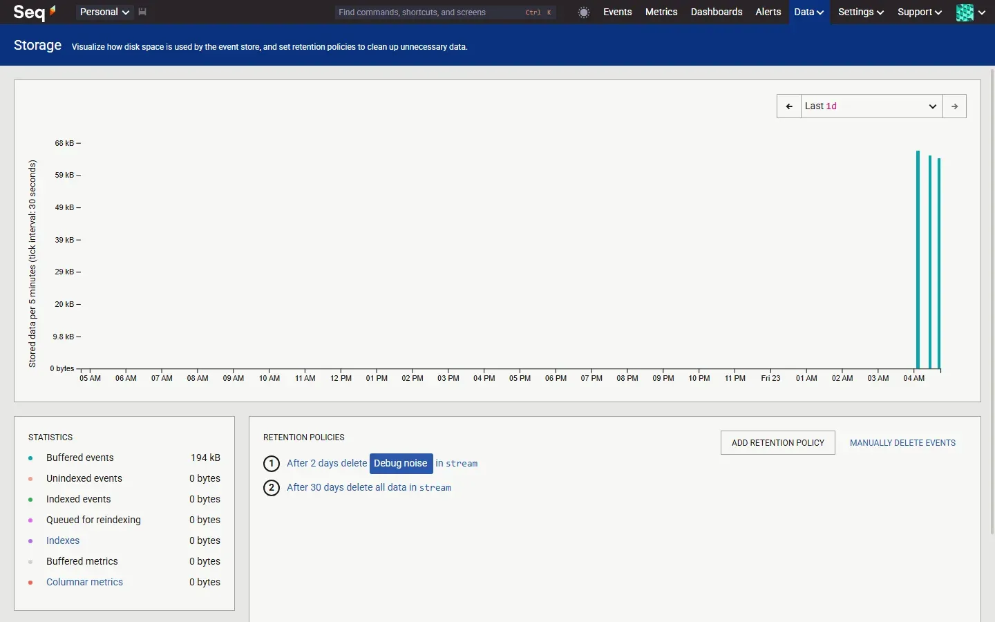This screenshot has height=622, width=995.
Task: Toggle the light/dark theme icon
Action: click(x=584, y=12)
